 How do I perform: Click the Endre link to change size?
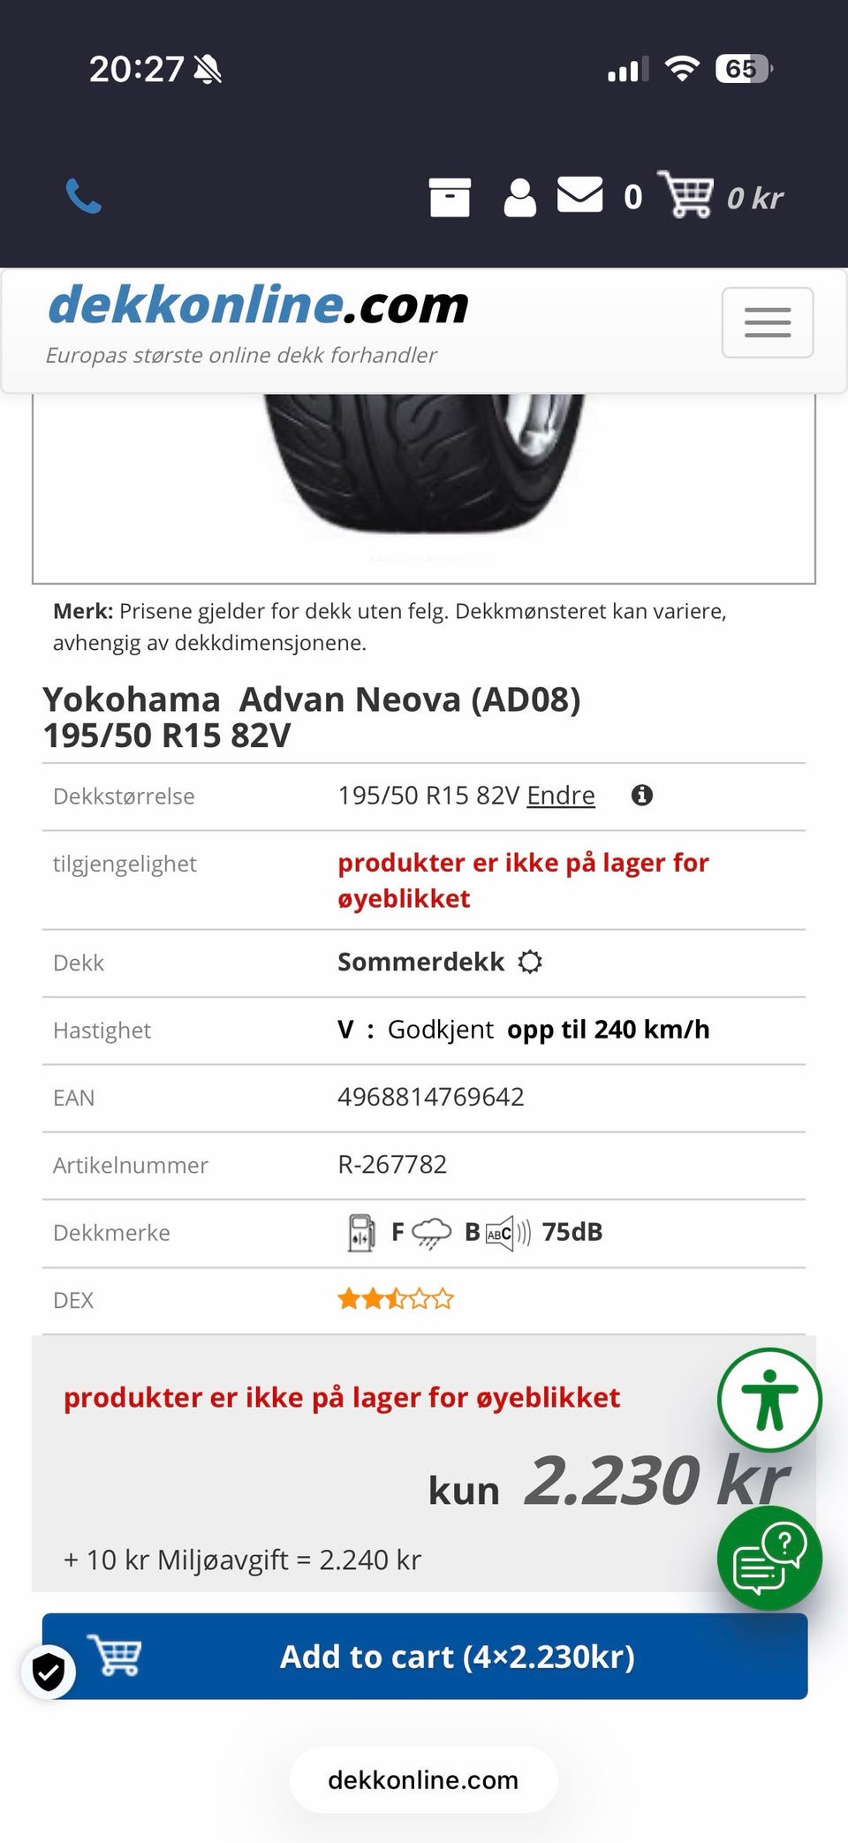coord(561,795)
